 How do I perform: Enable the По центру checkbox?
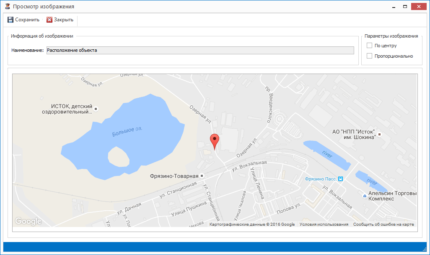coord(369,46)
